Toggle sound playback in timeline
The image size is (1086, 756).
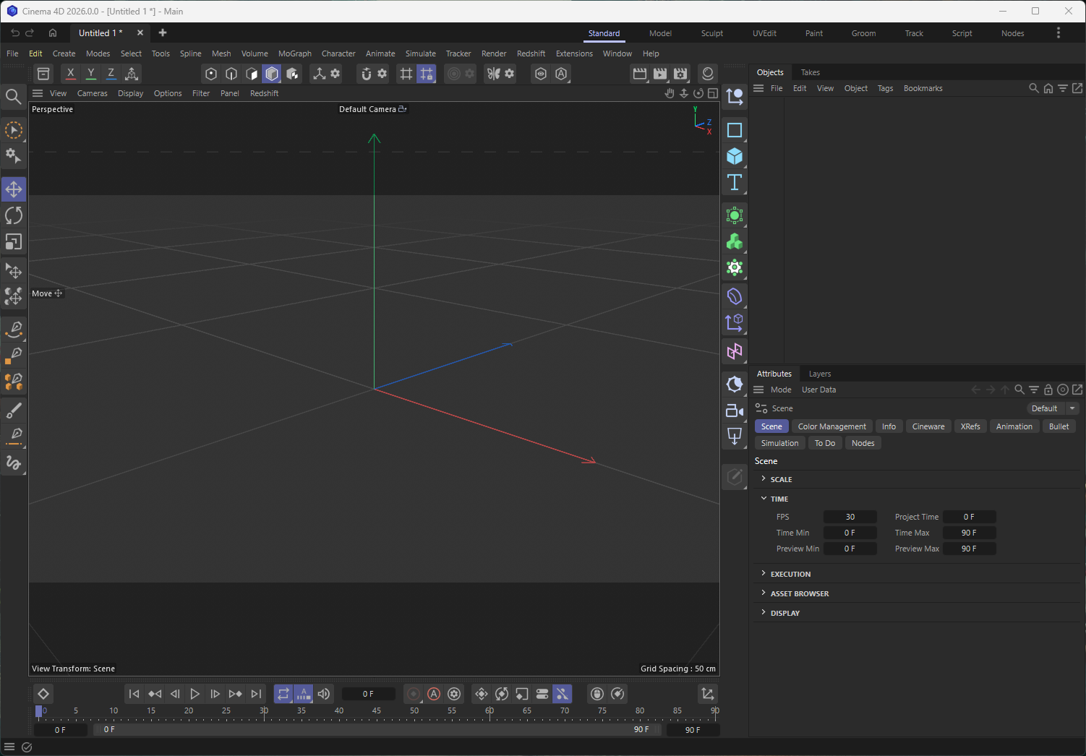click(324, 694)
